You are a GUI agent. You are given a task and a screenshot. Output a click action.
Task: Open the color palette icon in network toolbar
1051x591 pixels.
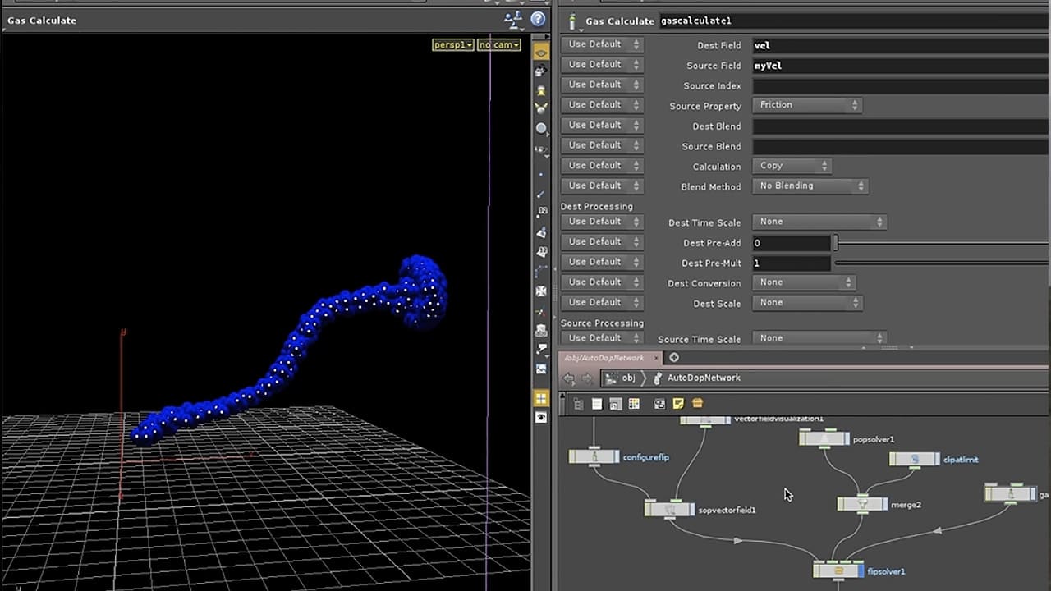634,404
